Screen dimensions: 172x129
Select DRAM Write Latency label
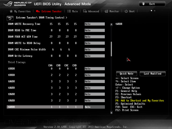coord(20,56)
